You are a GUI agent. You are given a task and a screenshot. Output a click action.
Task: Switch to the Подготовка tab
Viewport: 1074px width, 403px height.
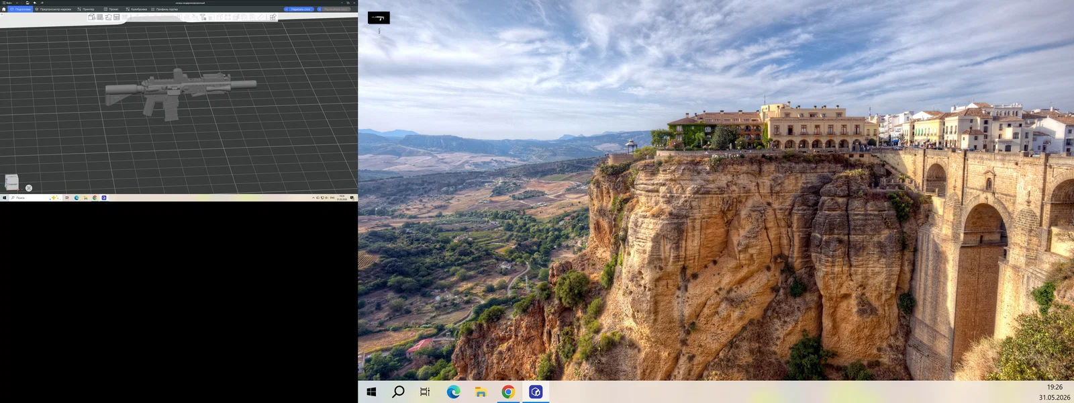(20, 9)
